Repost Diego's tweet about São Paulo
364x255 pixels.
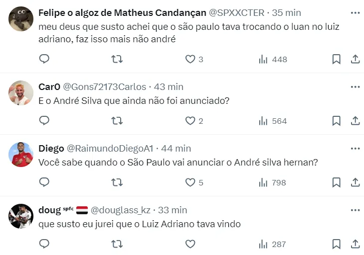point(117,182)
